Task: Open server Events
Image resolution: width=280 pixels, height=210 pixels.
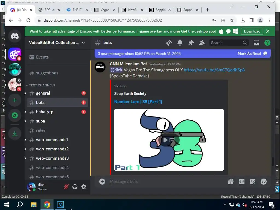Action: tap(57, 57)
